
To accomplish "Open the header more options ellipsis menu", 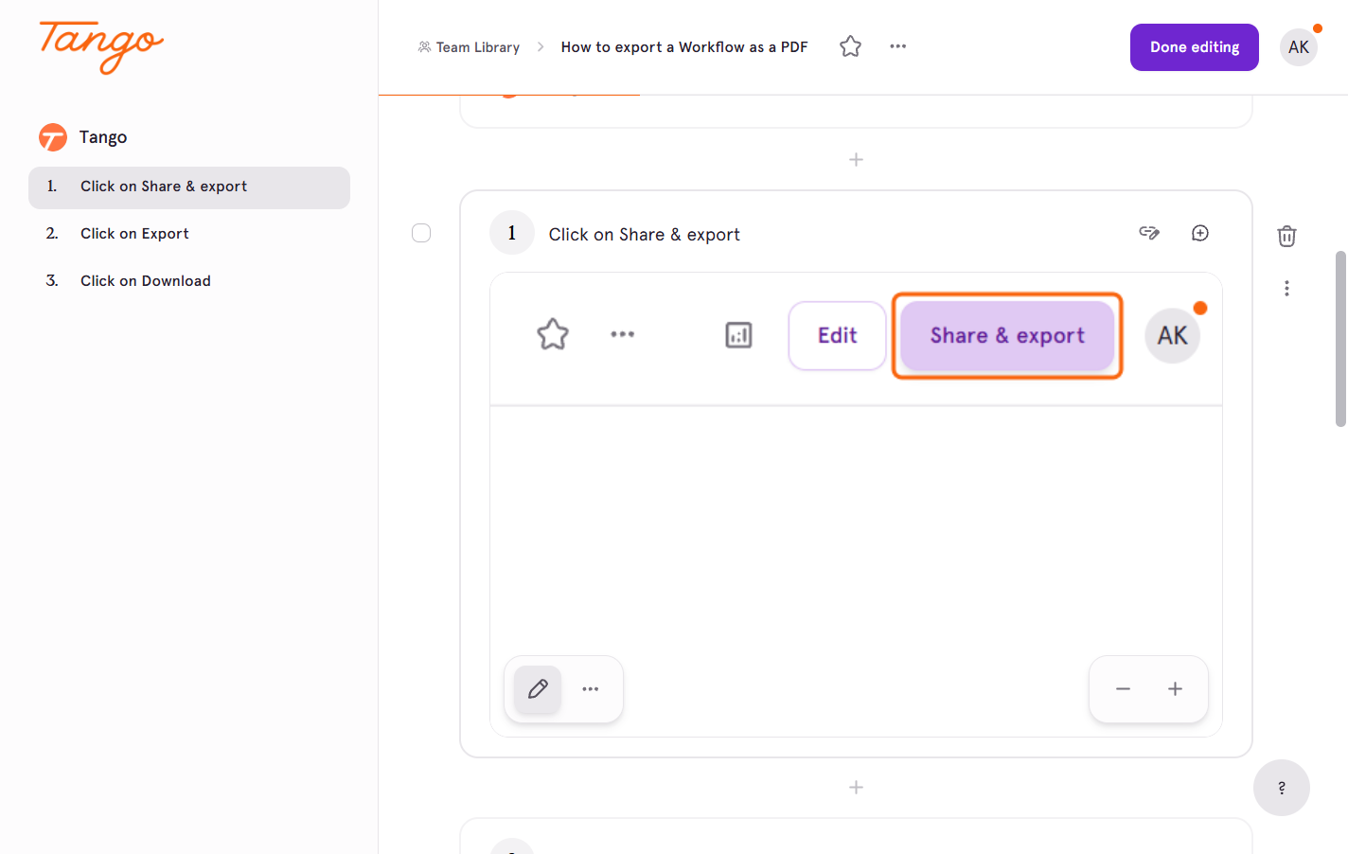I will 897,46.
